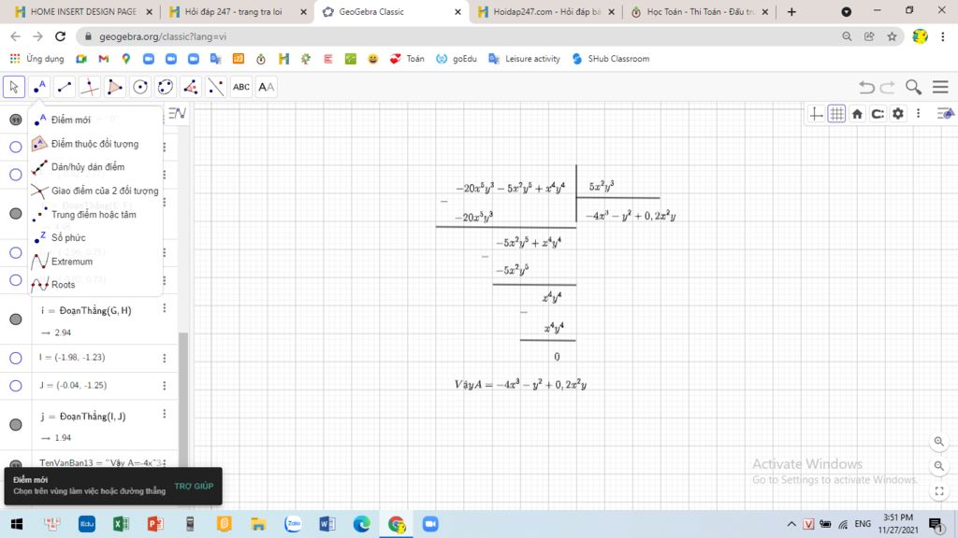Select the Polygon tool

click(x=115, y=87)
